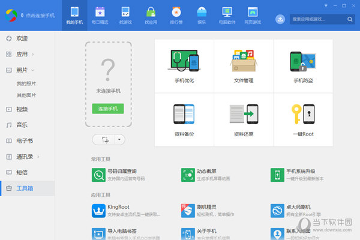Focus the app search field
The image size is (360, 240).
coord(318,19)
